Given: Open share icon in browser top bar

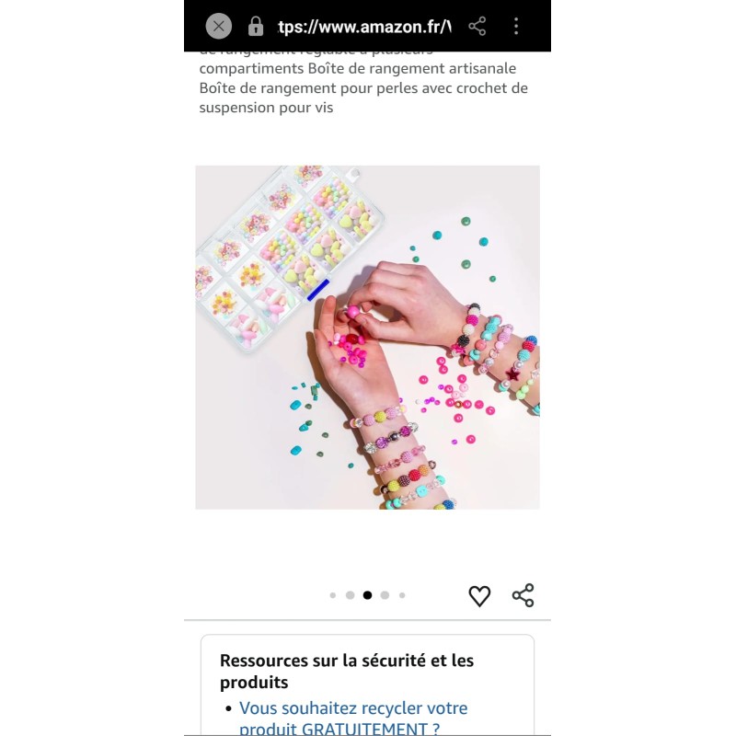Looking at the screenshot, I should [x=477, y=27].
